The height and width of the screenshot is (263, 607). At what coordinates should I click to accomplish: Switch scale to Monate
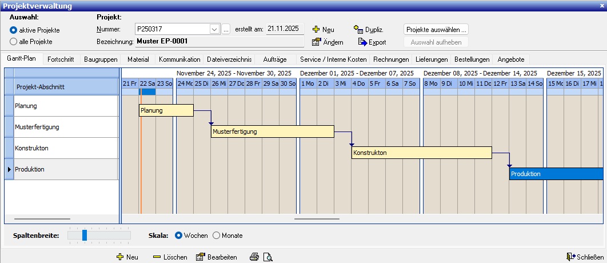click(x=216, y=235)
